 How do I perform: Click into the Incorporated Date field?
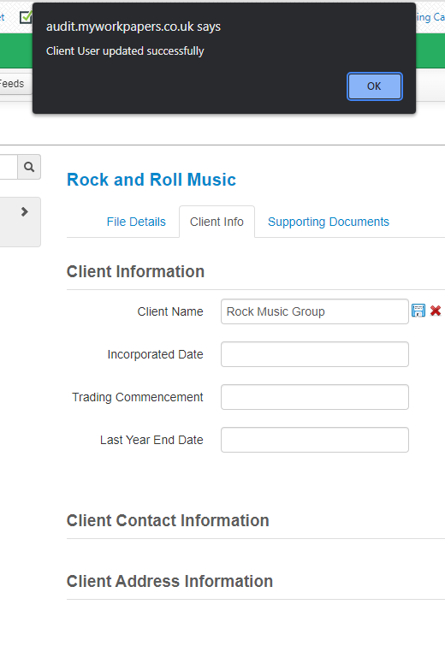315,354
